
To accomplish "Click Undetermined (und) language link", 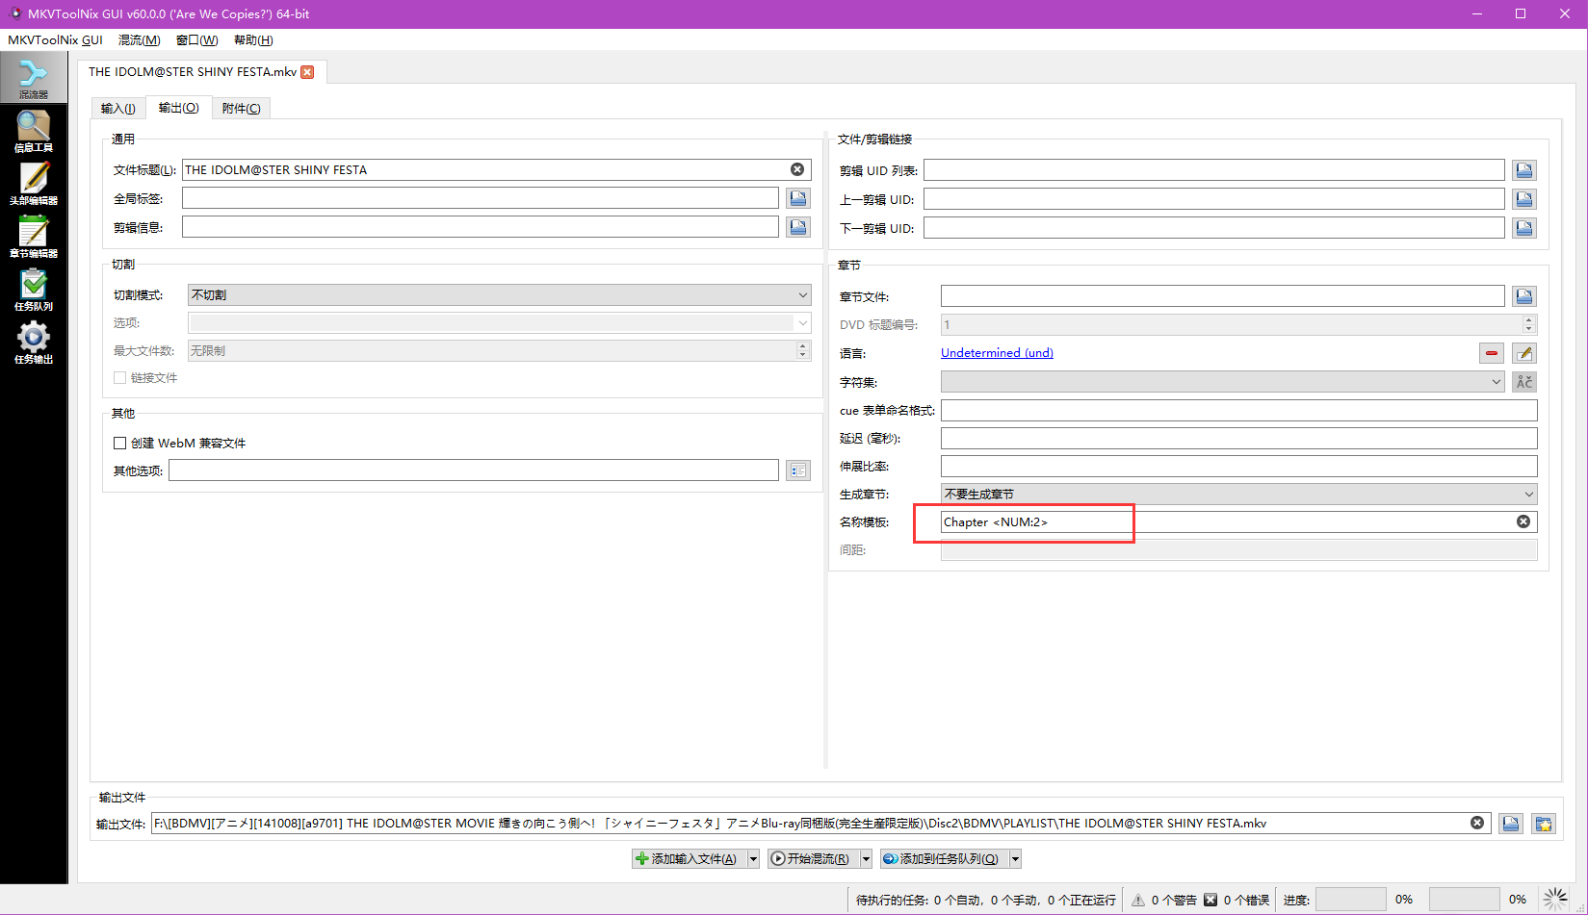I will point(997,353).
